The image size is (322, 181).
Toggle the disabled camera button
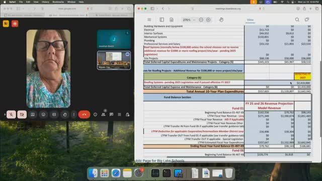22,115
